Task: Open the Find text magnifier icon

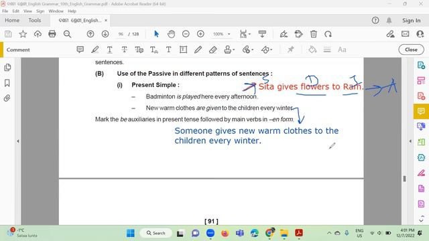Action: [x=67, y=34]
